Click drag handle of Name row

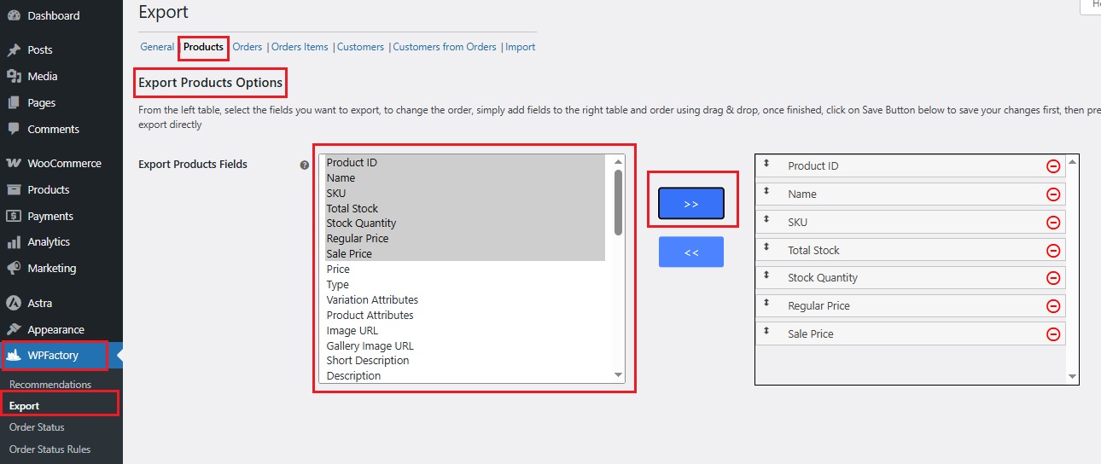[x=766, y=191]
